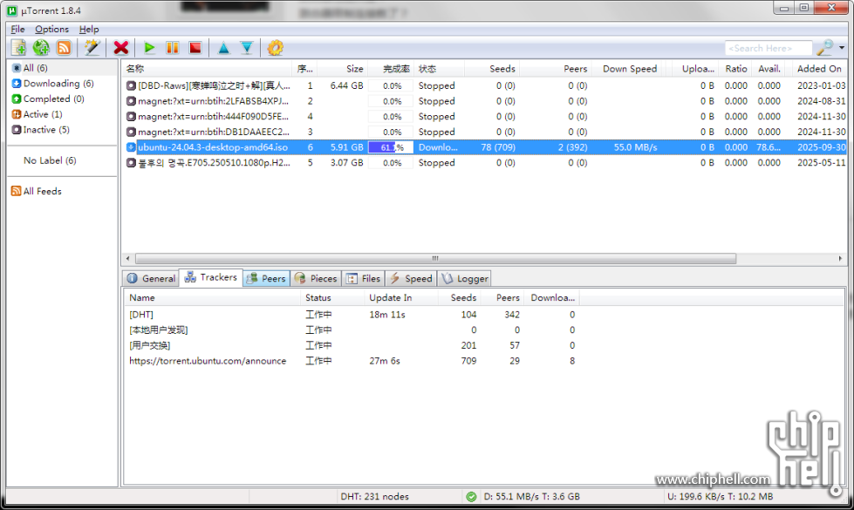854x510 pixels.
Task: Click the µTorrent title bar app icon
Action: click(12, 10)
